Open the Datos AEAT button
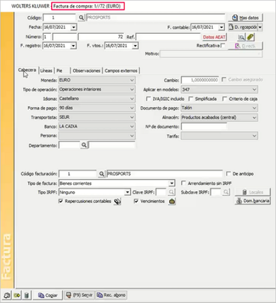 (214, 37)
